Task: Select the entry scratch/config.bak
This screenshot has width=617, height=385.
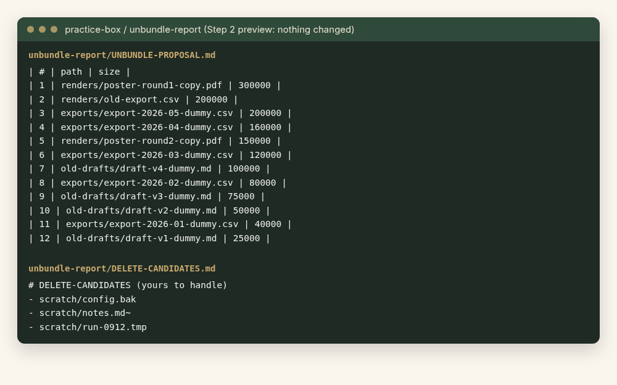Action: point(82,299)
